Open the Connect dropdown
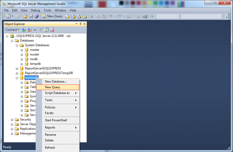Screen dimensions: 233x152 coord(12,30)
